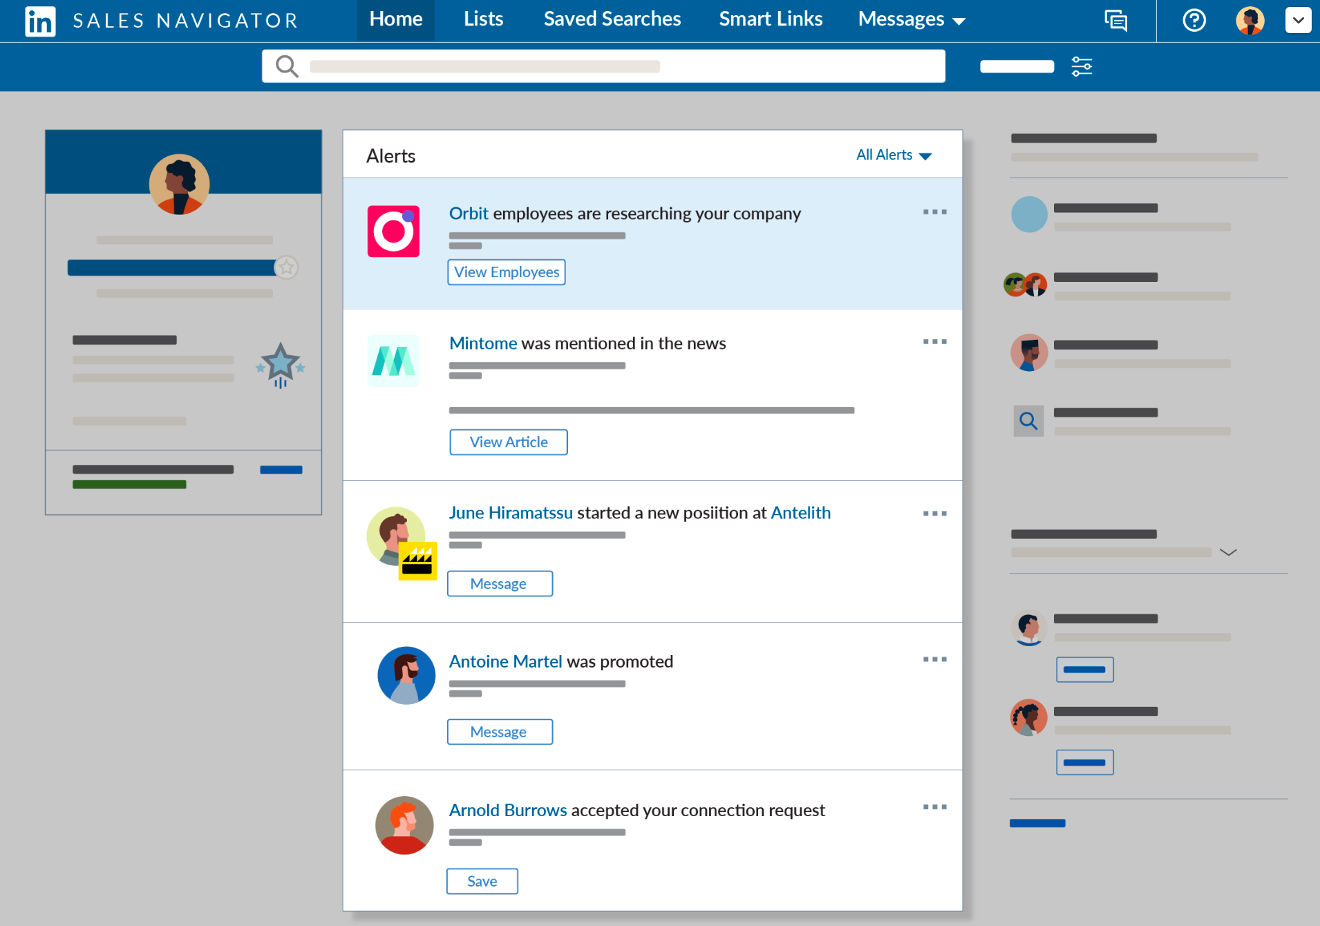
Task: Click the light blue circle avatar in right panel
Action: pyautogui.click(x=1029, y=214)
